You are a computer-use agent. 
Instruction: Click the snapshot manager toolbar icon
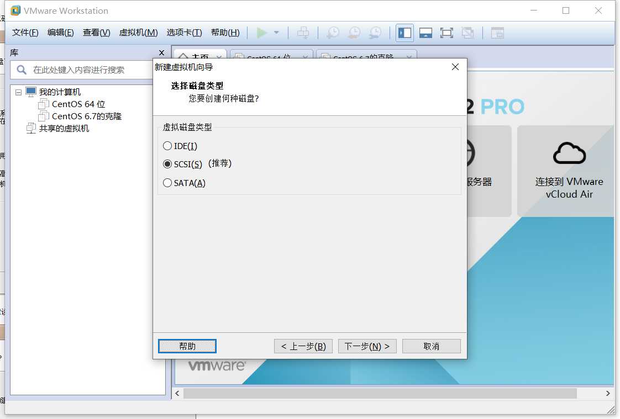pos(375,33)
